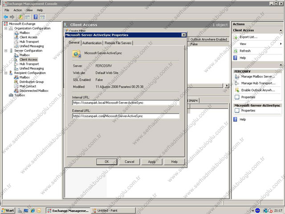This screenshot has height=214, width=285.
Task: Collapse the Organization Configuration tree node
Action: pos(6,29)
